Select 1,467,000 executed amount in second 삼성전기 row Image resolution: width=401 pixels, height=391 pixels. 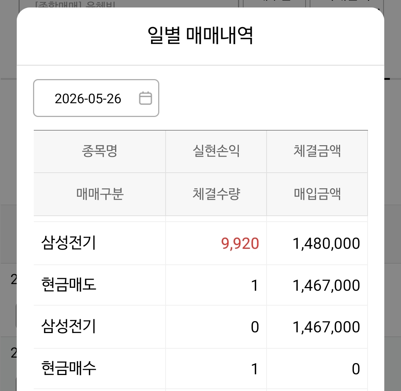[x=326, y=327]
